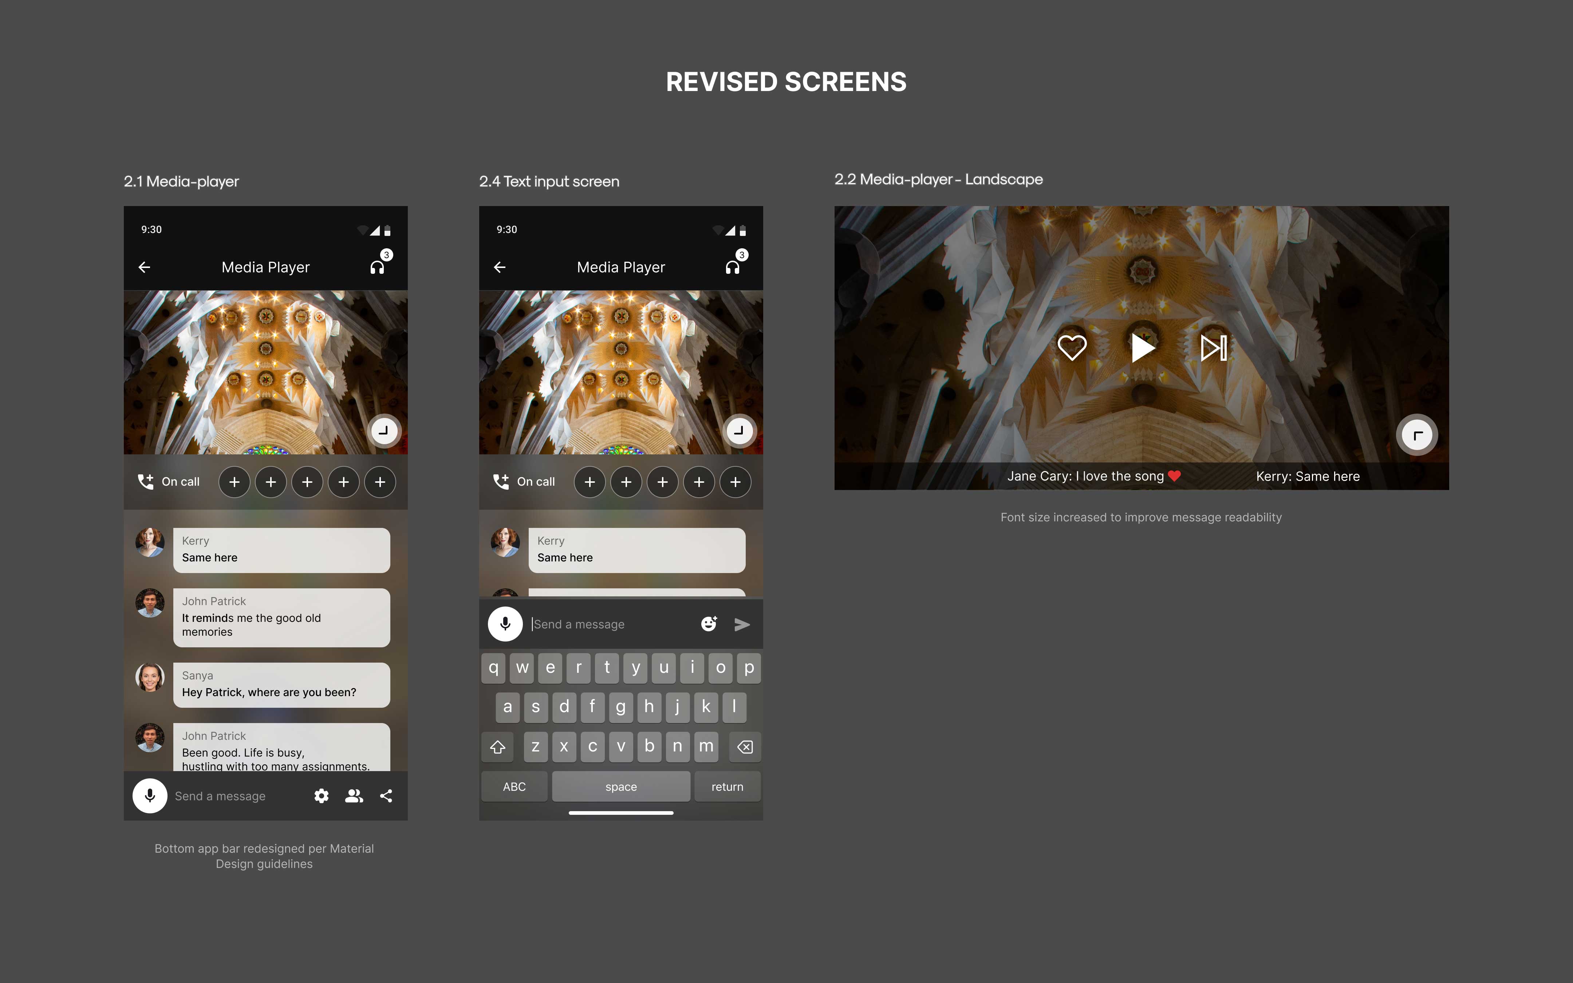Expand video in Text input screen
This screenshot has width=1573, height=983.
739,430
